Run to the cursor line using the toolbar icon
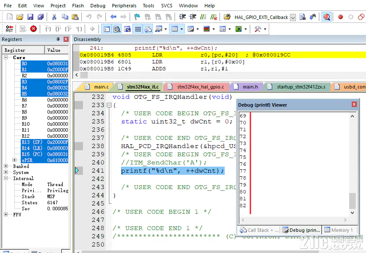This screenshot has height=253, width=366. (79, 29)
